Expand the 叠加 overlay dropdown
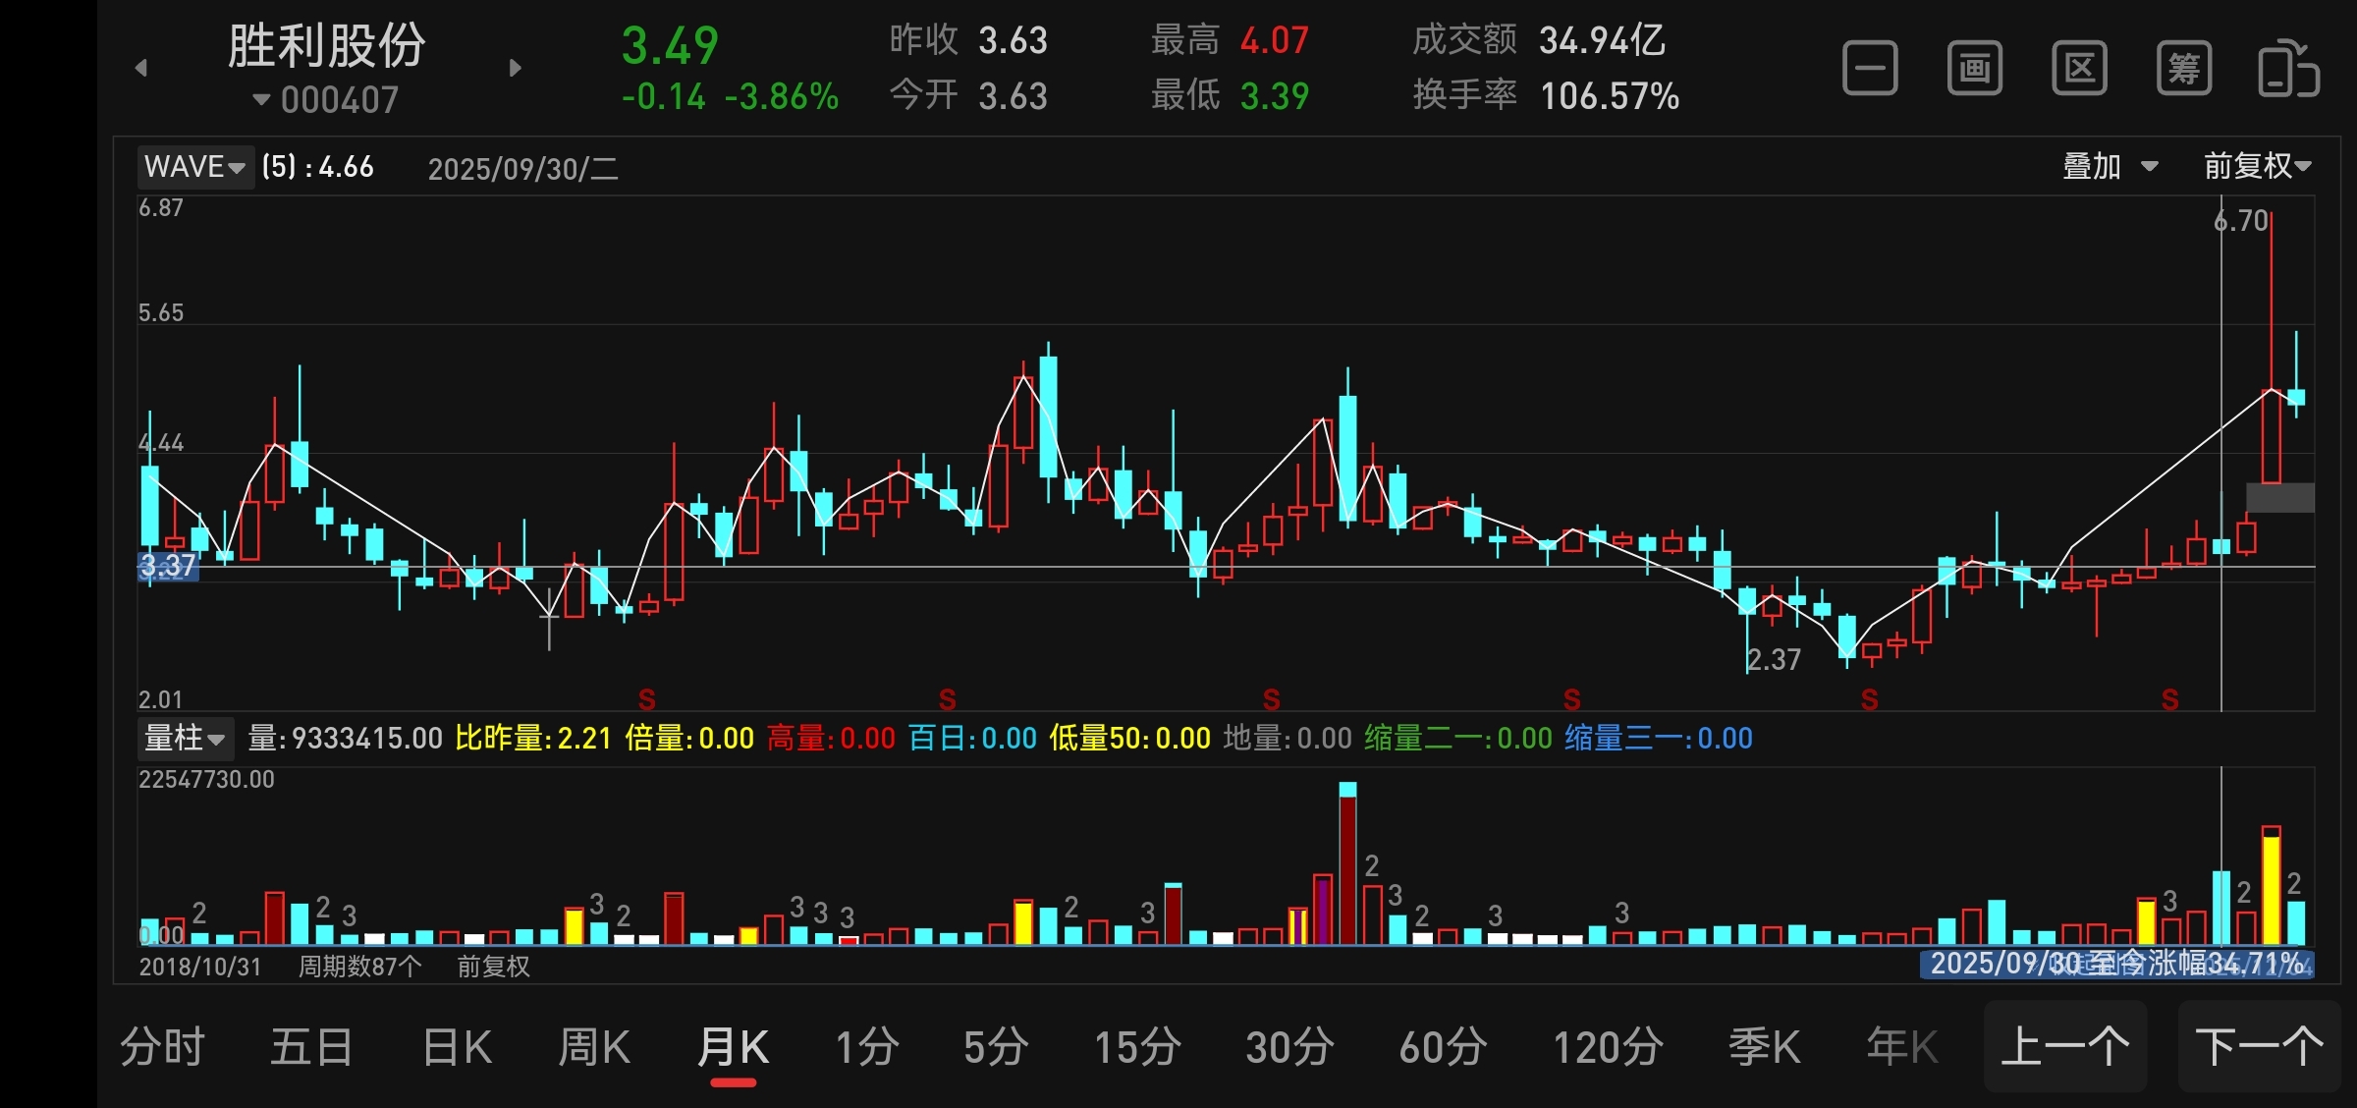2357x1108 pixels. click(x=2110, y=166)
